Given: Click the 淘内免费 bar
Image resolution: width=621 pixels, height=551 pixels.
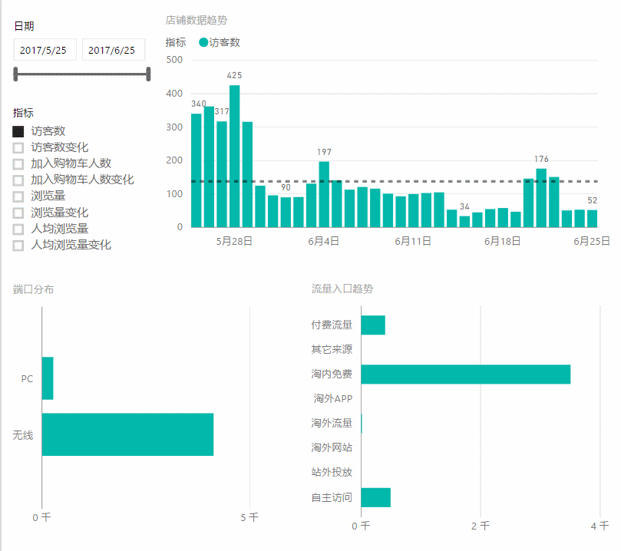Looking at the screenshot, I should pos(466,374).
